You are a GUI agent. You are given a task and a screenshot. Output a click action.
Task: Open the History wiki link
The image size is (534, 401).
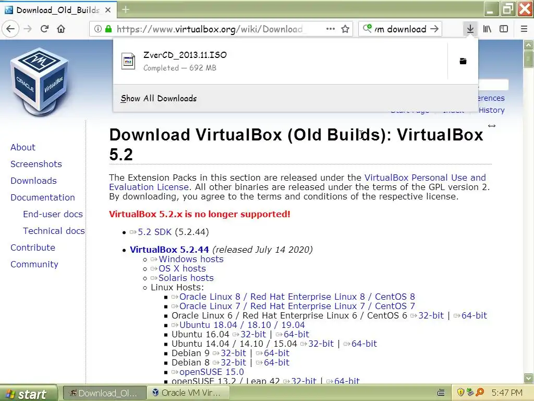coord(491,110)
